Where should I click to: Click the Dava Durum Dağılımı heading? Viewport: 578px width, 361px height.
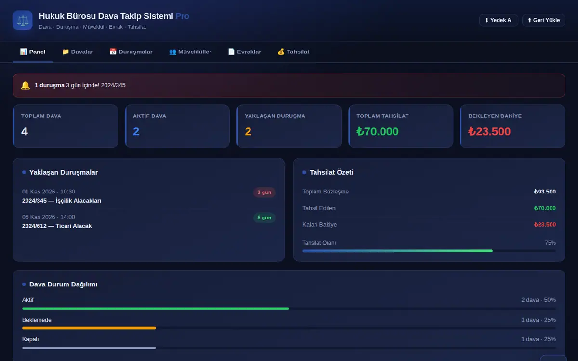[x=64, y=284]
